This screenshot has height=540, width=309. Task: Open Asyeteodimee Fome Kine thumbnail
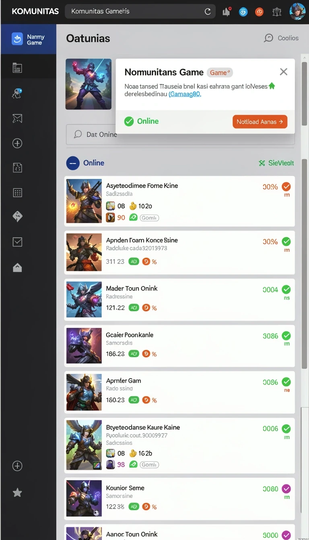84,201
